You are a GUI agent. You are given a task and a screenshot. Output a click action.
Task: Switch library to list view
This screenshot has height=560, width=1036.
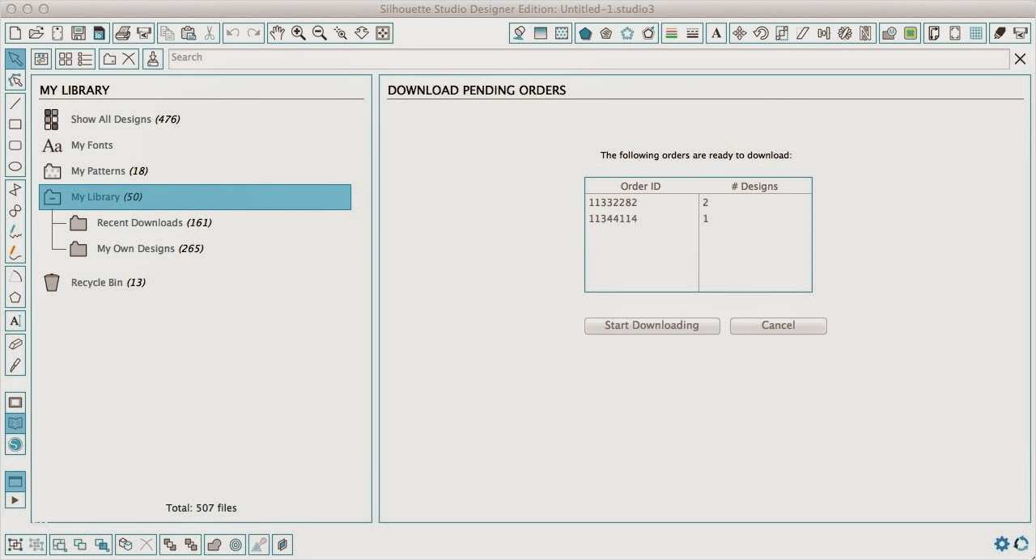point(85,59)
